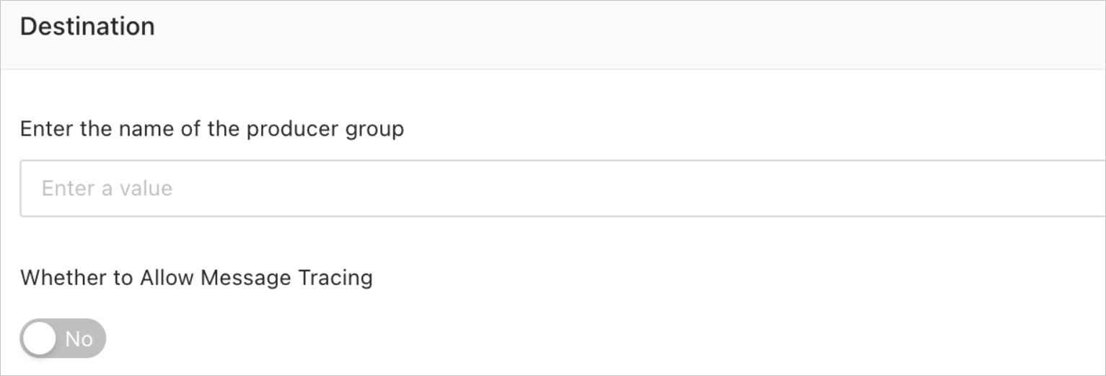Click the empty area of the producer group field
The height and width of the screenshot is (376, 1106).
click(x=649, y=188)
